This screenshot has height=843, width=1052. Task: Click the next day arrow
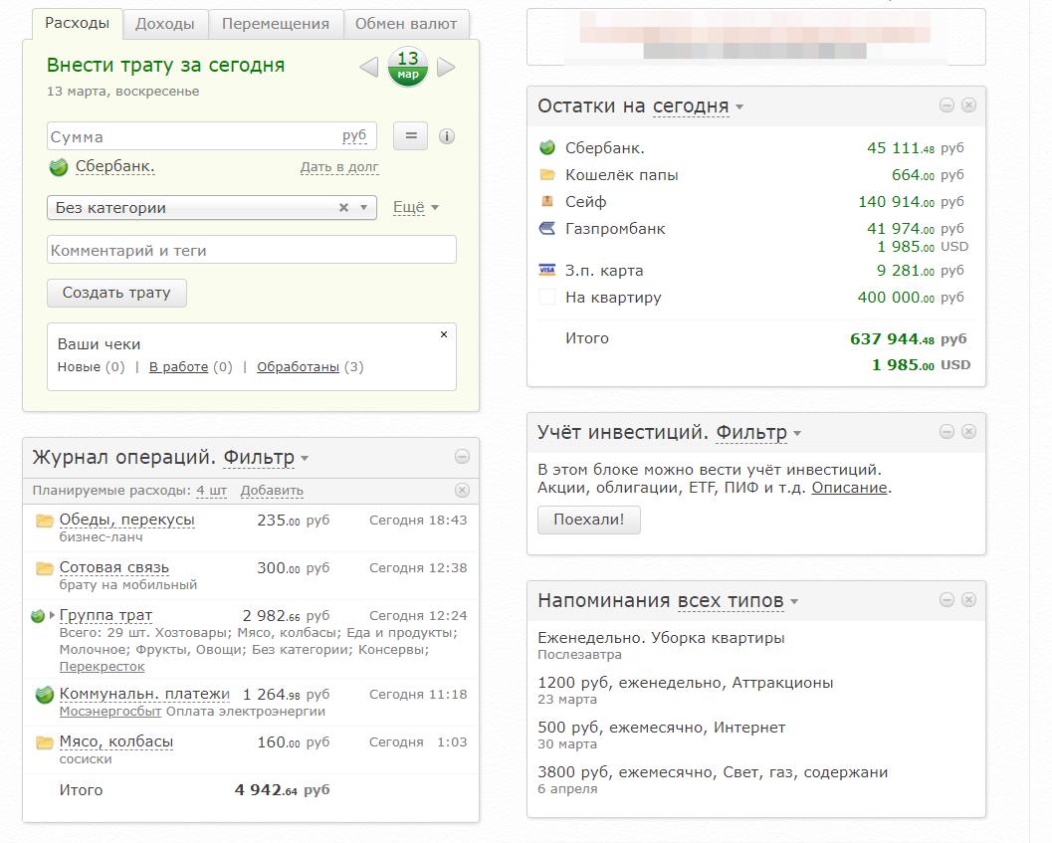tap(446, 68)
